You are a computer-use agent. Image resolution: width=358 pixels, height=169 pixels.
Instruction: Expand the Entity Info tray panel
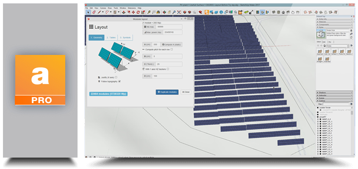point(335,19)
